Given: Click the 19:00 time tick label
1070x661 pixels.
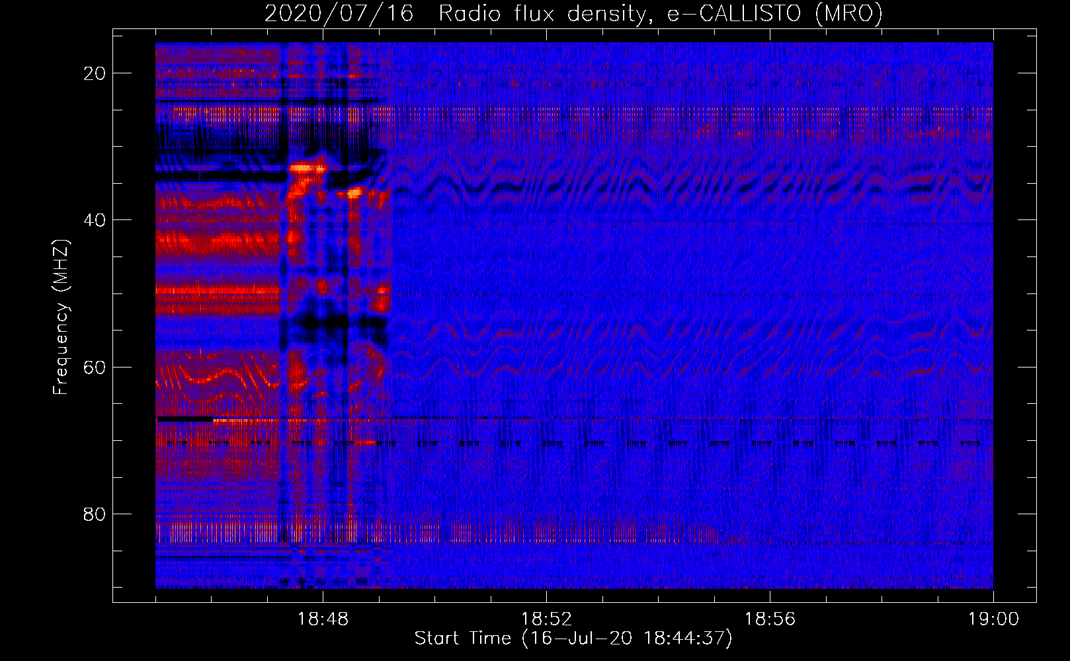Looking at the screenshot, I should coord(993,619).
